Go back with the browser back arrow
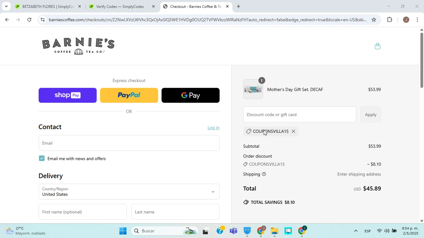Screen dimensions: 424x238 pos(7,20)
